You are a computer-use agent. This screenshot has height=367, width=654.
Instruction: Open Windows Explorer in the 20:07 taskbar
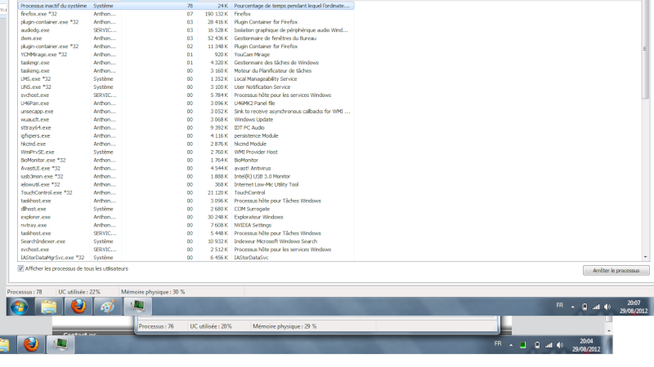pos(49,307)
